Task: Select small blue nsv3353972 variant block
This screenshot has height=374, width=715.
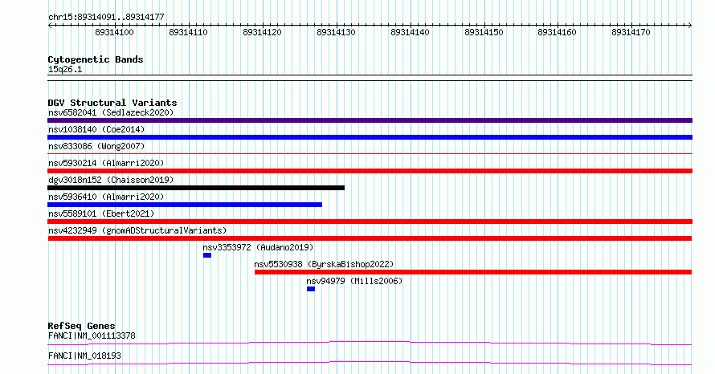Action: tap(207, 255)
